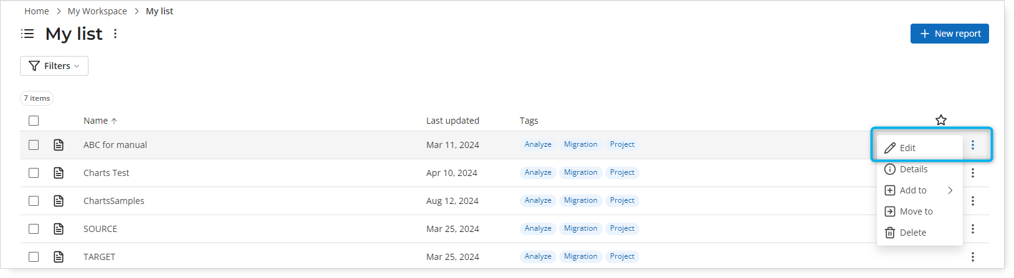The width and height of the screenshot is (1014, 278).
Task: Open the three-dot menu for TARGET row
Action: [972, 257]
